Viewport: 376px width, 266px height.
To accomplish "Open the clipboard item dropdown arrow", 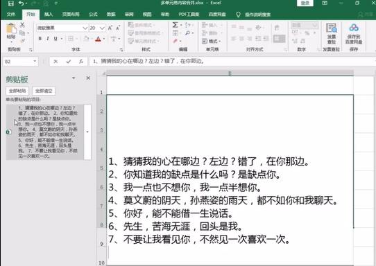I will 87,132.
